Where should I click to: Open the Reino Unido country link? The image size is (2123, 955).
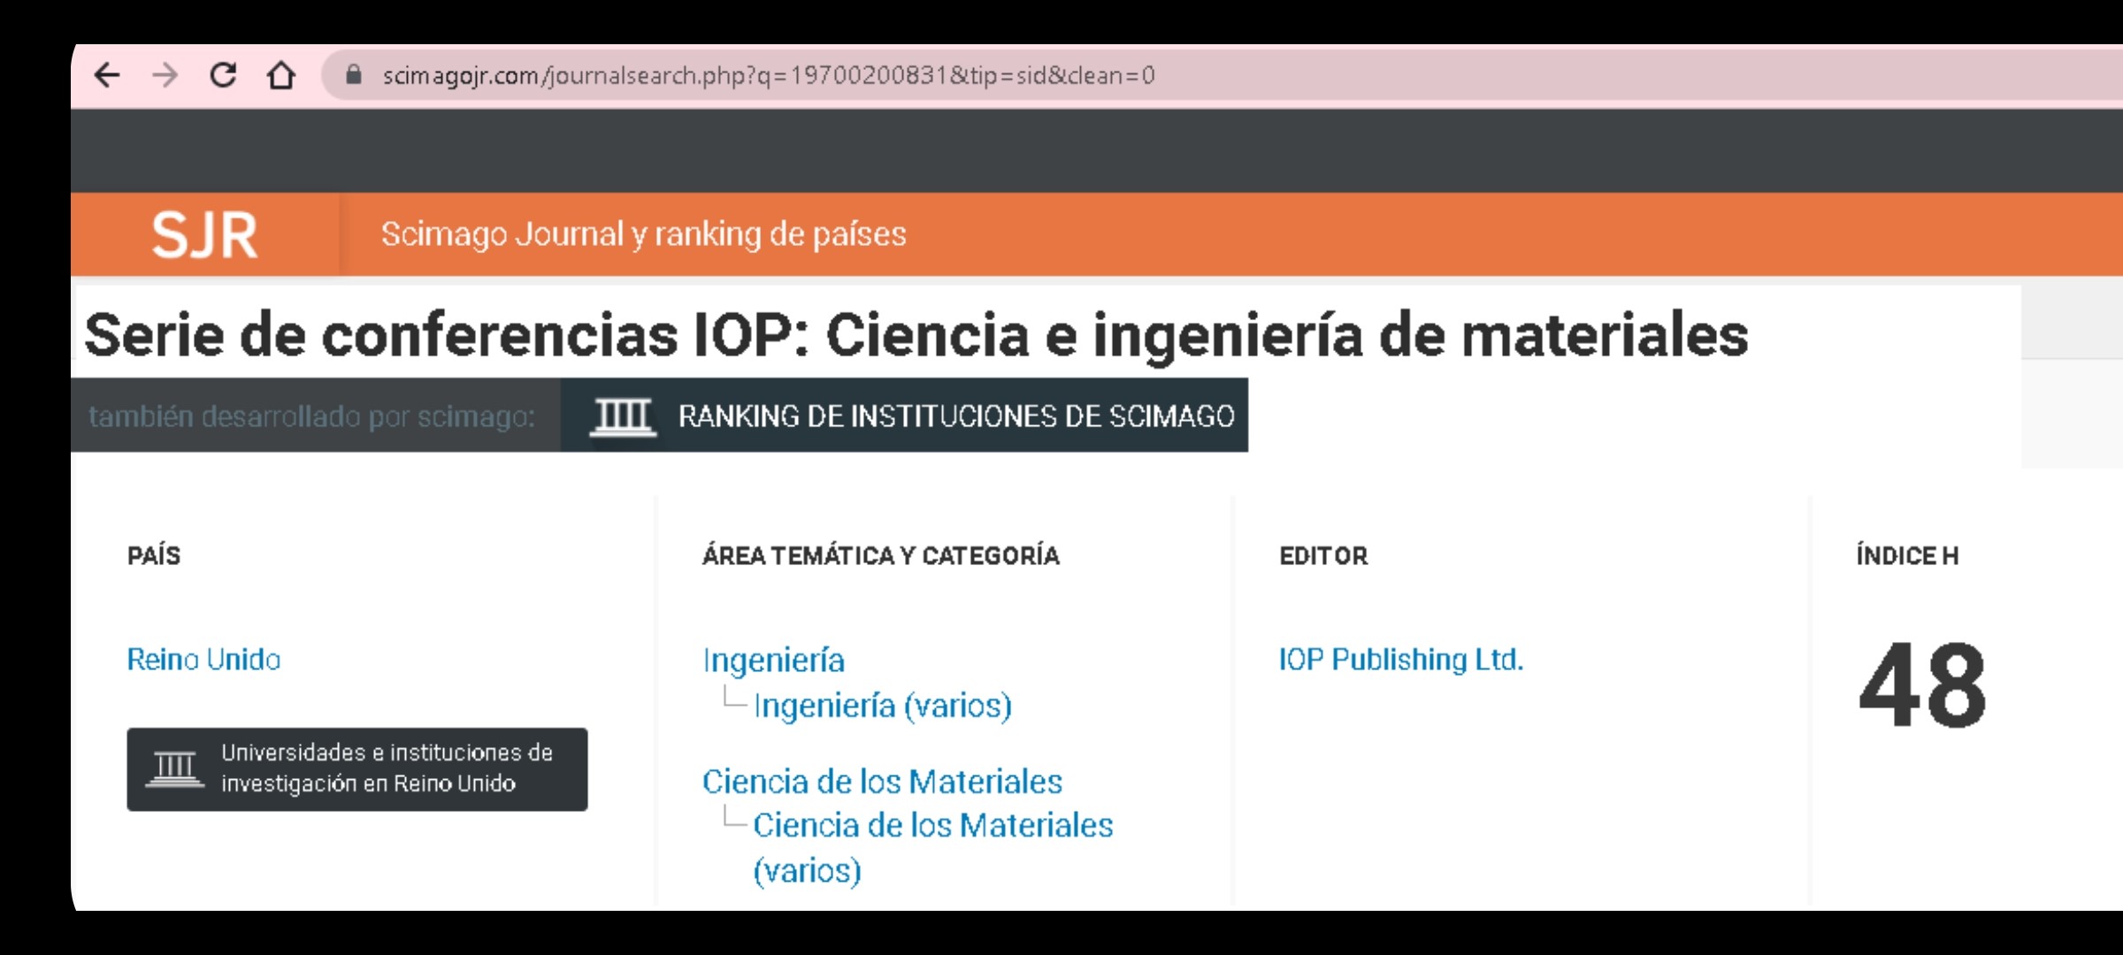click(203, 660)
